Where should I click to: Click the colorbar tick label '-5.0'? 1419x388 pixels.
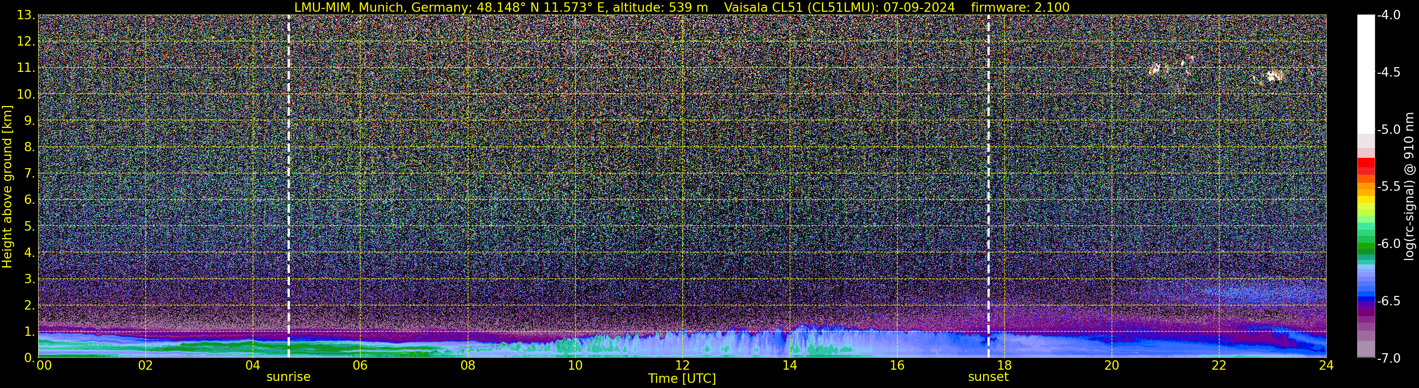tap(1388, 130)
